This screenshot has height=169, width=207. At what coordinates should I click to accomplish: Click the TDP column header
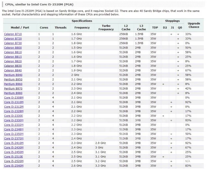[155, 27]
